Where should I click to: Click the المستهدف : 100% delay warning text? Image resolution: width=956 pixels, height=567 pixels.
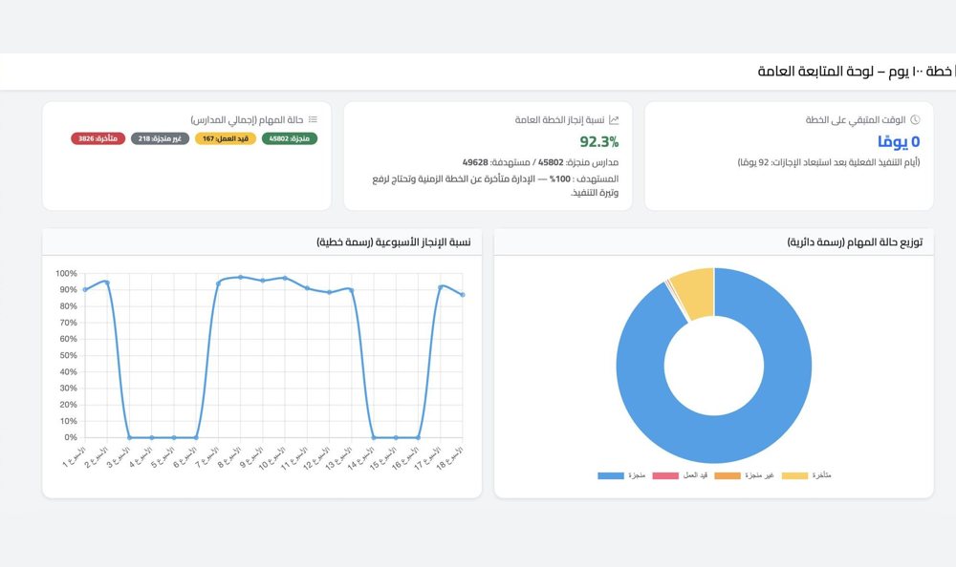[495, 186]
